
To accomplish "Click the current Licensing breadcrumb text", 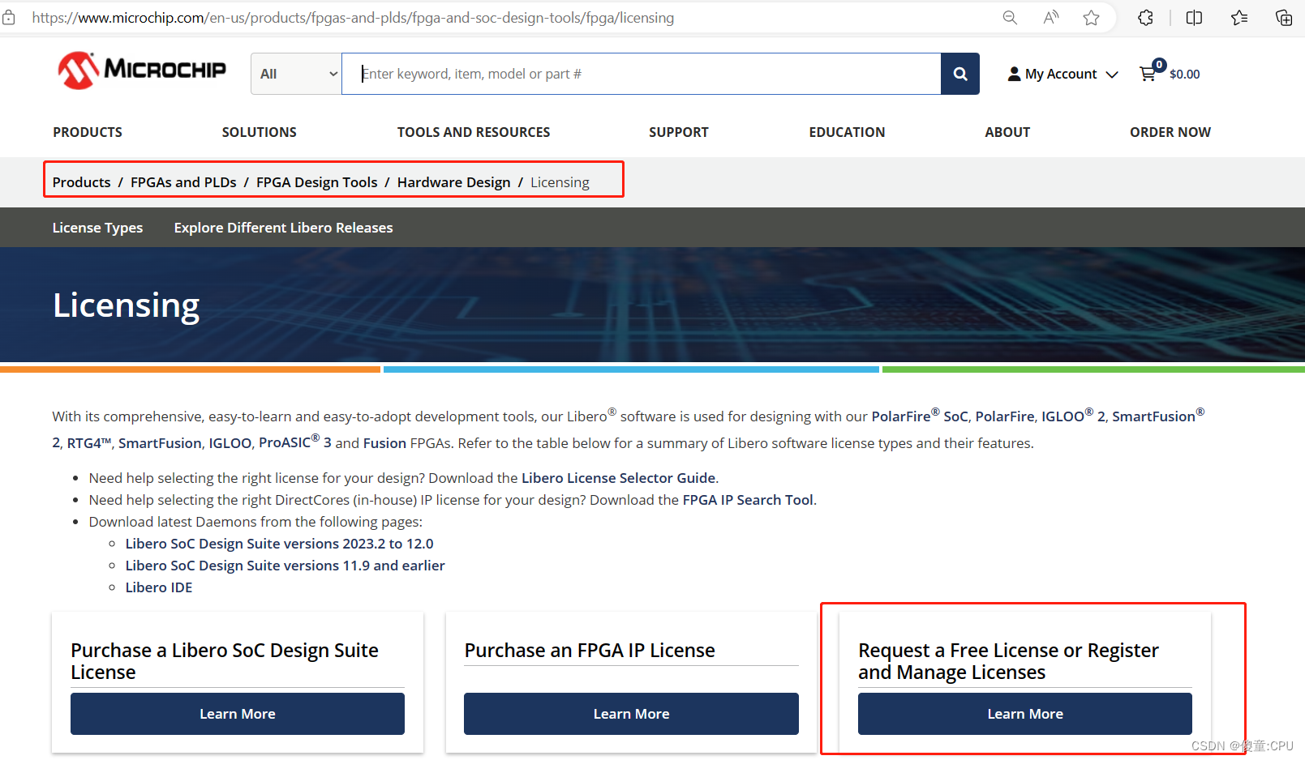I will click(x=560, y=182).
